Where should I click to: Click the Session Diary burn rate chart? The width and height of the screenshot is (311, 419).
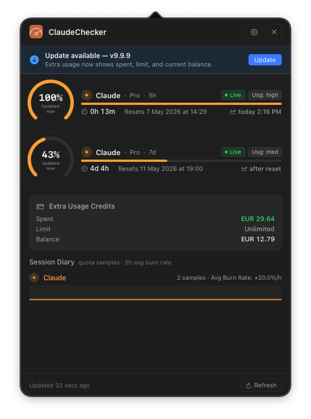tap(155, 293)
